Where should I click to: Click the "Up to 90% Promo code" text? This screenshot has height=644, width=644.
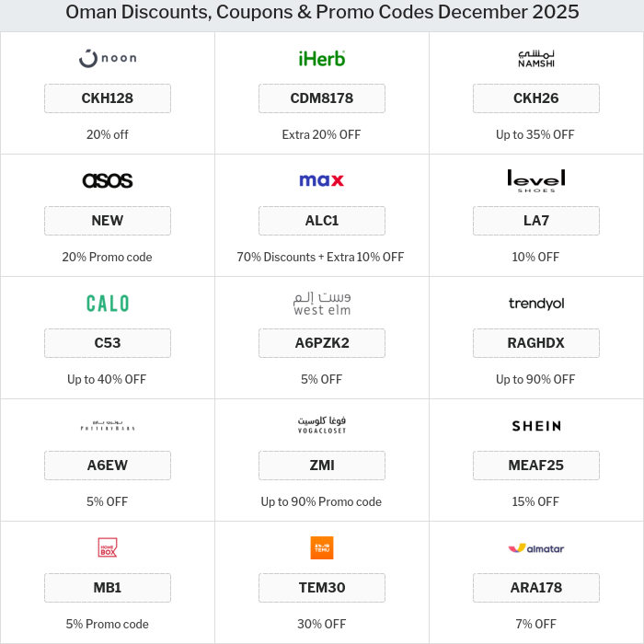321,501
